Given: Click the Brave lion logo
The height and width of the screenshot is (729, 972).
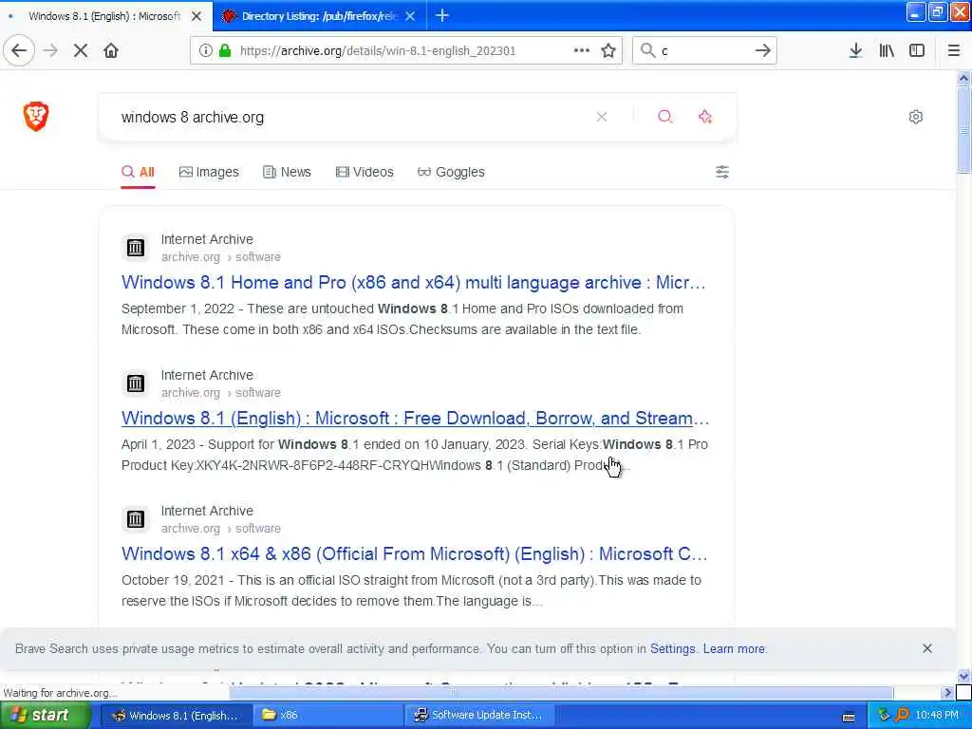Looking at the screenshot, I should click(x=36, y=116).
